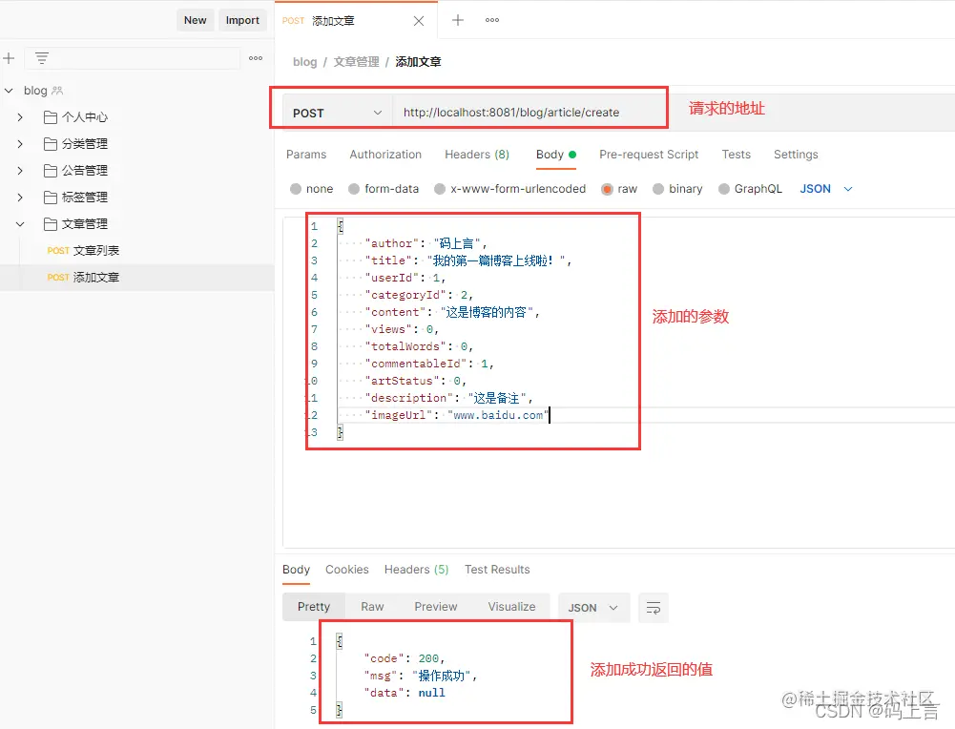Click the 个人中心 folder icon
This screenshot has height=729, width=955.
pyautogui.click(x=51, y=117)
